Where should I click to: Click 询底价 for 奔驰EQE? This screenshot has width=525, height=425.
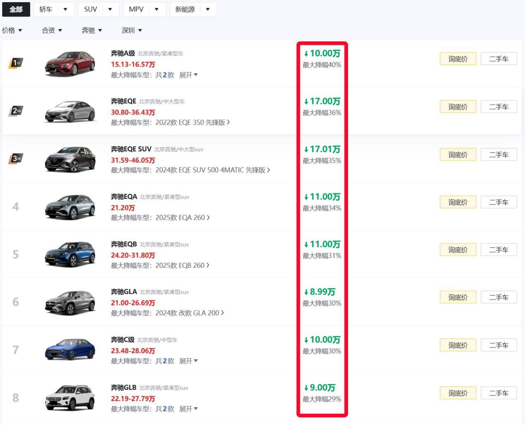click(x=458, y=107)
